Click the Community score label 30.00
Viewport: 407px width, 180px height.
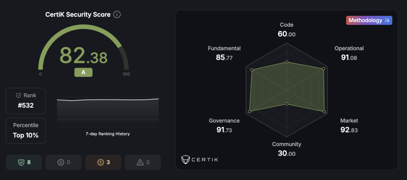[286, 153]
